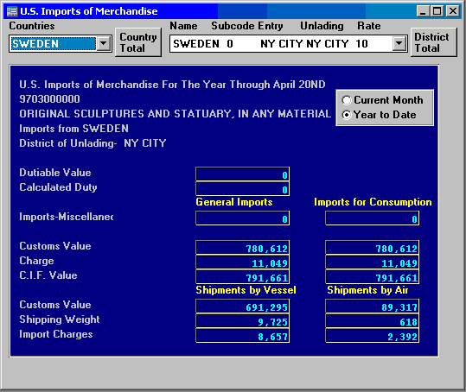This screenshot has width=466, height=392.
Task: Click the commodity code 9703000000
Action: [x=49, y=99]
